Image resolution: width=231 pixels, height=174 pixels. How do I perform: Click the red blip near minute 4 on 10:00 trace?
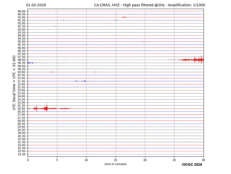coord(52,72)
